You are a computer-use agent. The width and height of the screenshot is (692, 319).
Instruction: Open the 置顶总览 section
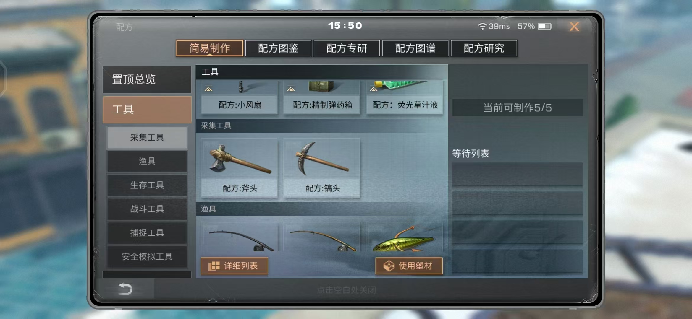[x=147, y=79]
